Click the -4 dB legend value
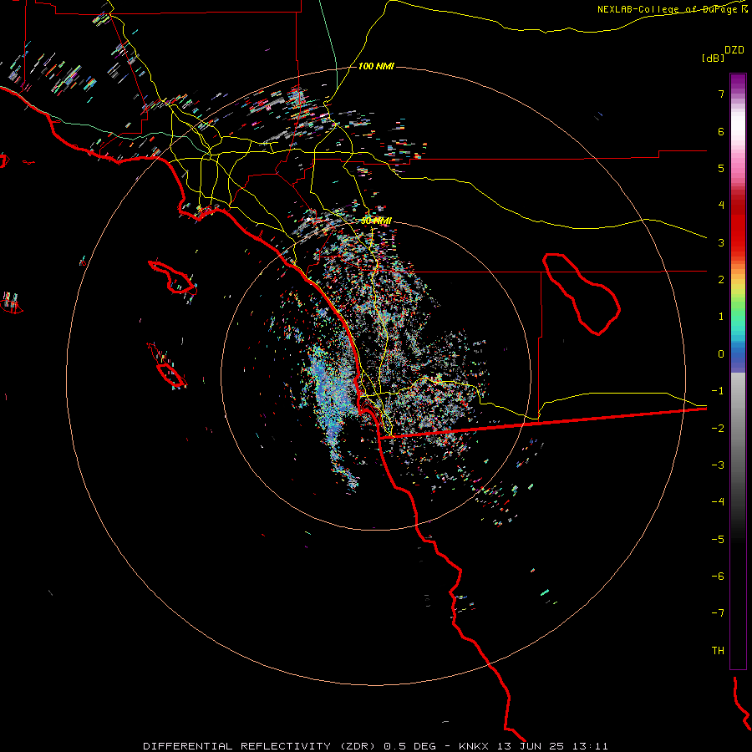This screenshot has width=752, height=752. pos(718,502)
